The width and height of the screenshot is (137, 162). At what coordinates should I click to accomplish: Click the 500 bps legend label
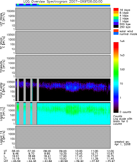point(125,24)
